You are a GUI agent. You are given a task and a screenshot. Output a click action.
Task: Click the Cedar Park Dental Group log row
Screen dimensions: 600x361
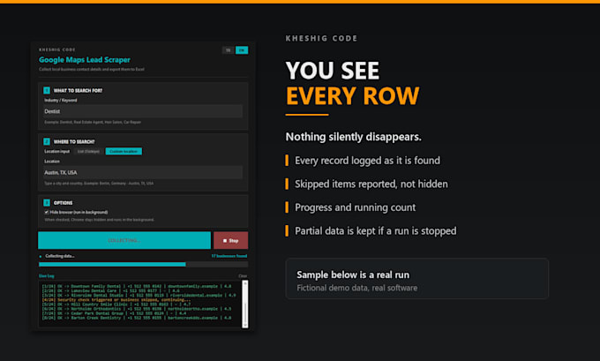(x=115, y=313)
